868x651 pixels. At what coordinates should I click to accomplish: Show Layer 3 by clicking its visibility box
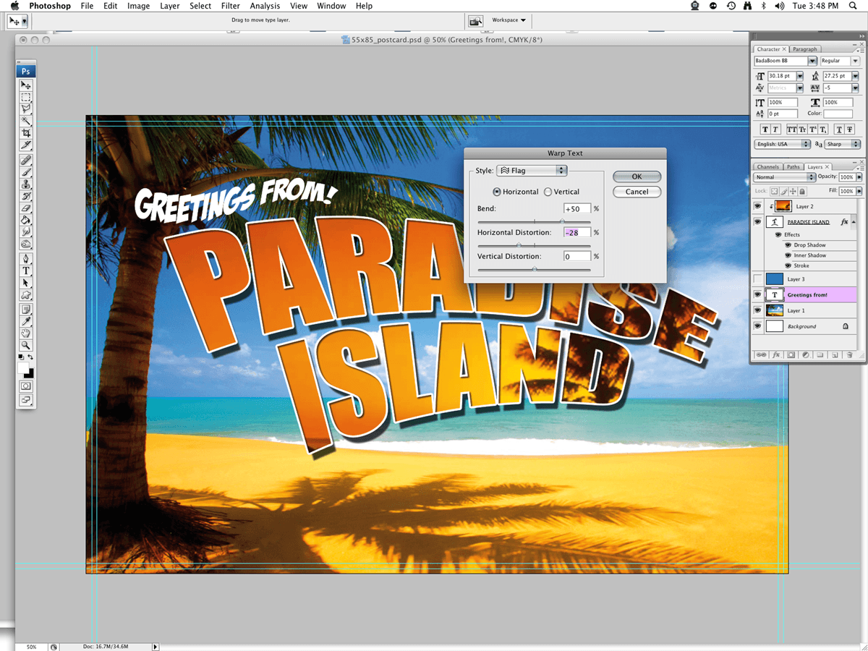[757, 279]
